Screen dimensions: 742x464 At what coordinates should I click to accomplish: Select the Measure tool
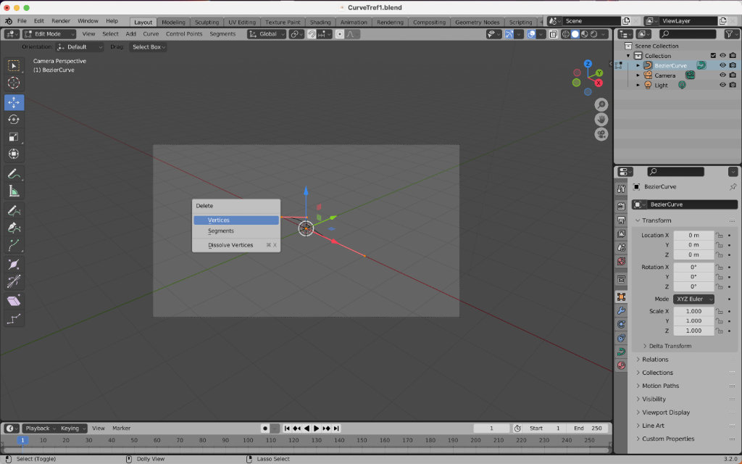pos(14,191)
